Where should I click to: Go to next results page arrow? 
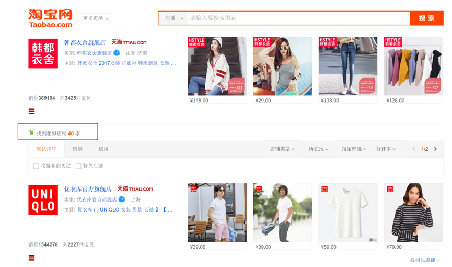click(x=436, y=149)
